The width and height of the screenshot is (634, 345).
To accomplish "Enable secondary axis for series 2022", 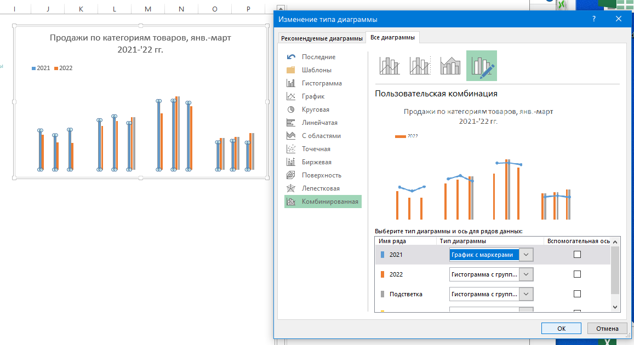I will [x=577, y=274].
